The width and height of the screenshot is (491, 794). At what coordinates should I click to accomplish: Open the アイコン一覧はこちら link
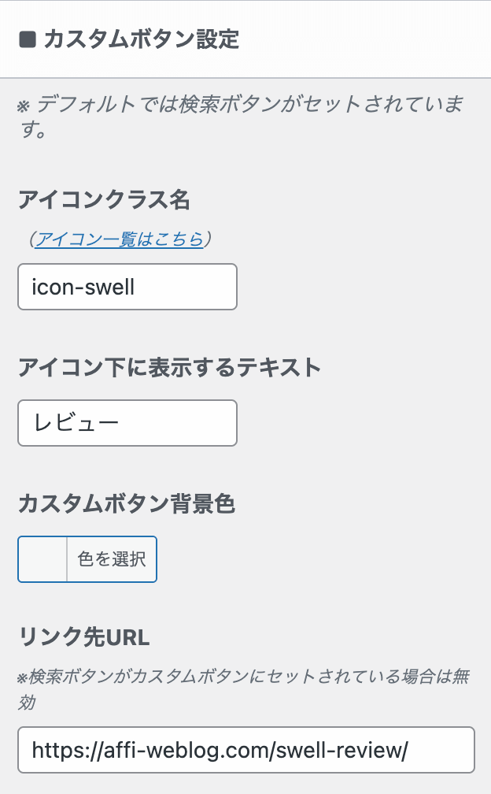coord(120,239)
